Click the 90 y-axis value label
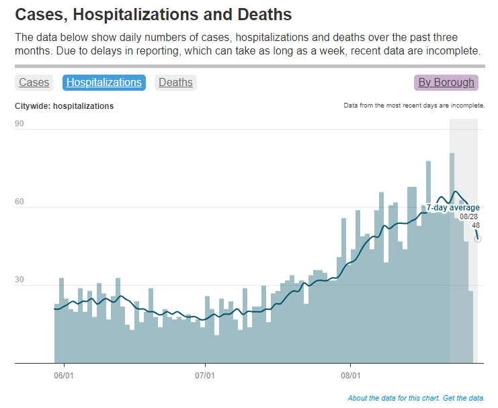Image resolution: width=498 pixels, height=408 pixels. pos(19,124)
